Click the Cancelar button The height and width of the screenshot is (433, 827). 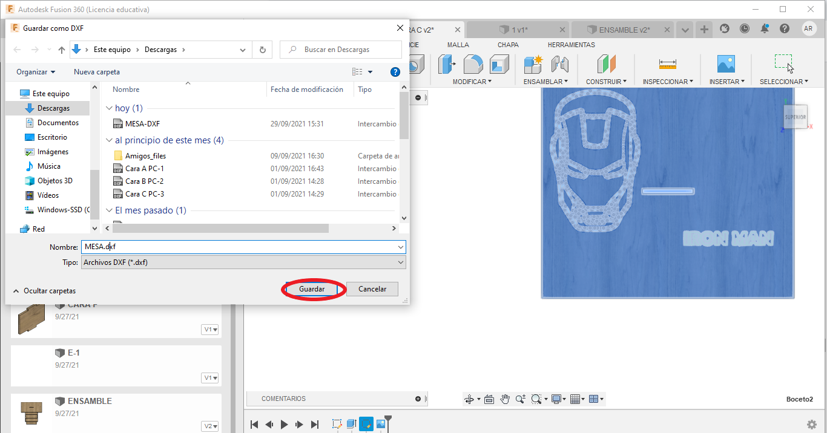[x=372, y=289]
